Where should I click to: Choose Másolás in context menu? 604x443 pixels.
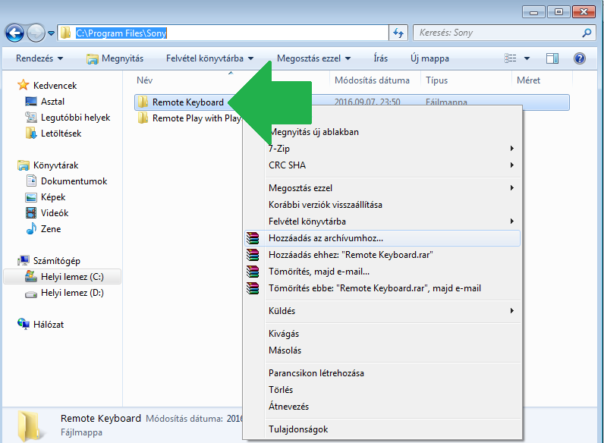(x=382, y=350)
